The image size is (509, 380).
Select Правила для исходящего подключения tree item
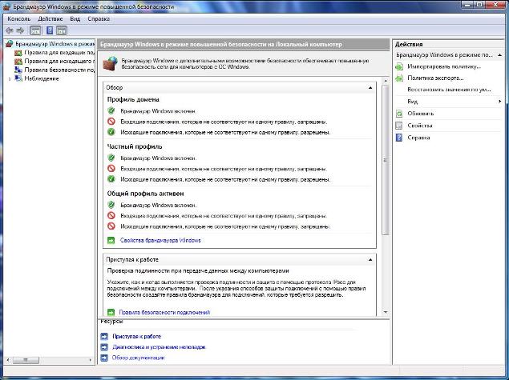pos(59,62)
